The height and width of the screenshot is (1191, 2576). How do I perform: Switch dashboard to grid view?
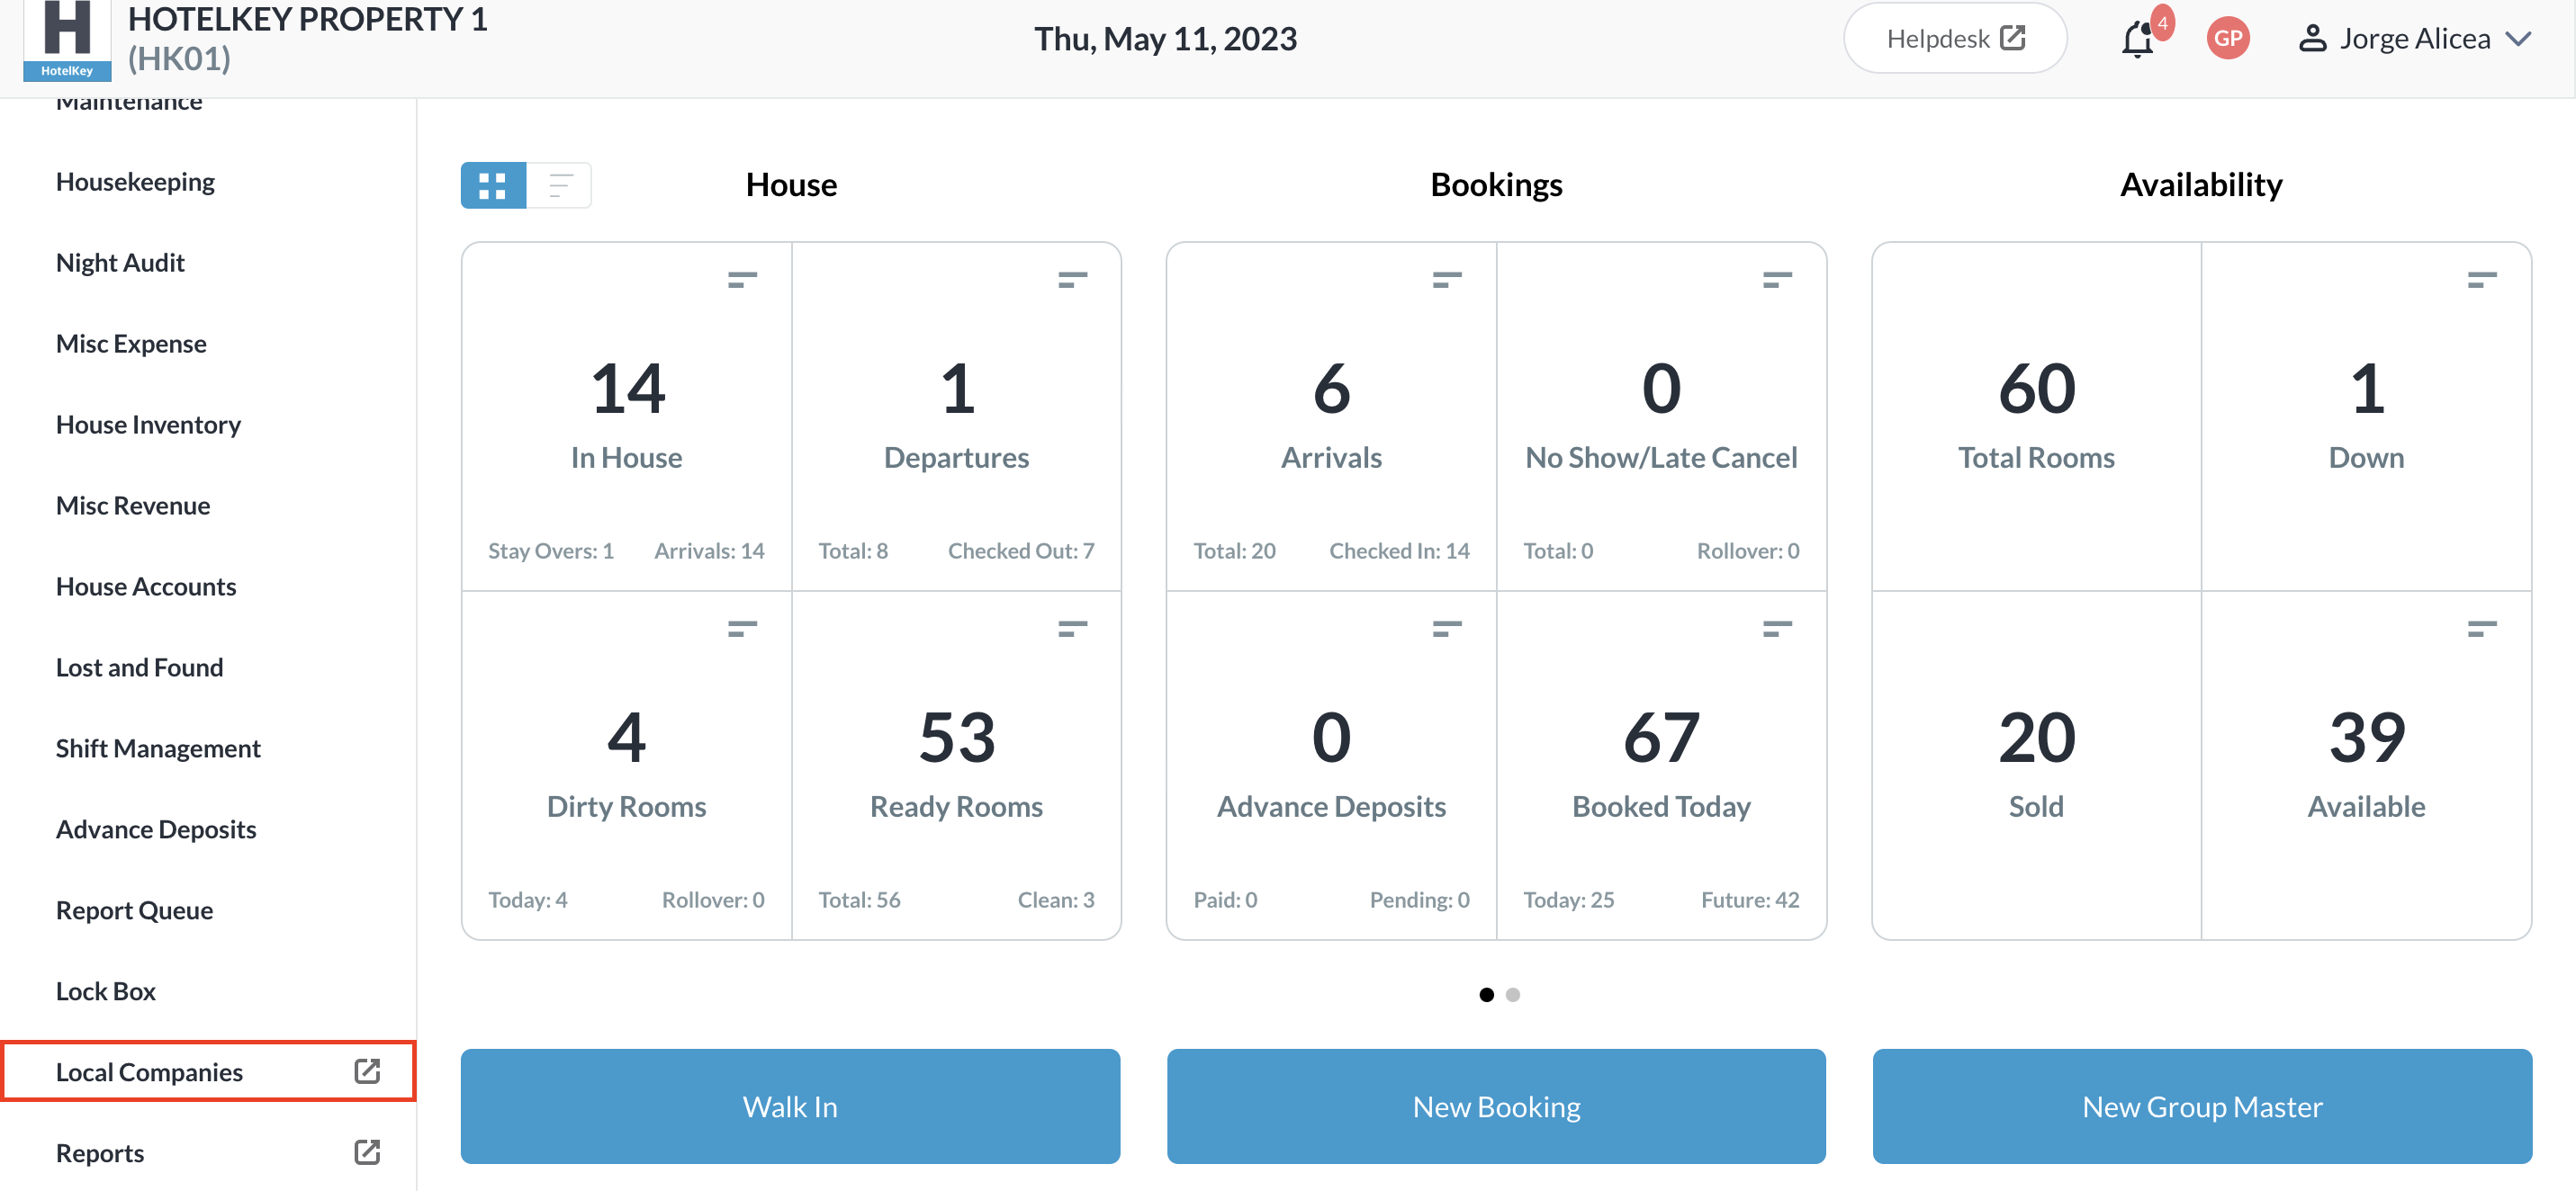pyautogui.click(x=492, y=184)
